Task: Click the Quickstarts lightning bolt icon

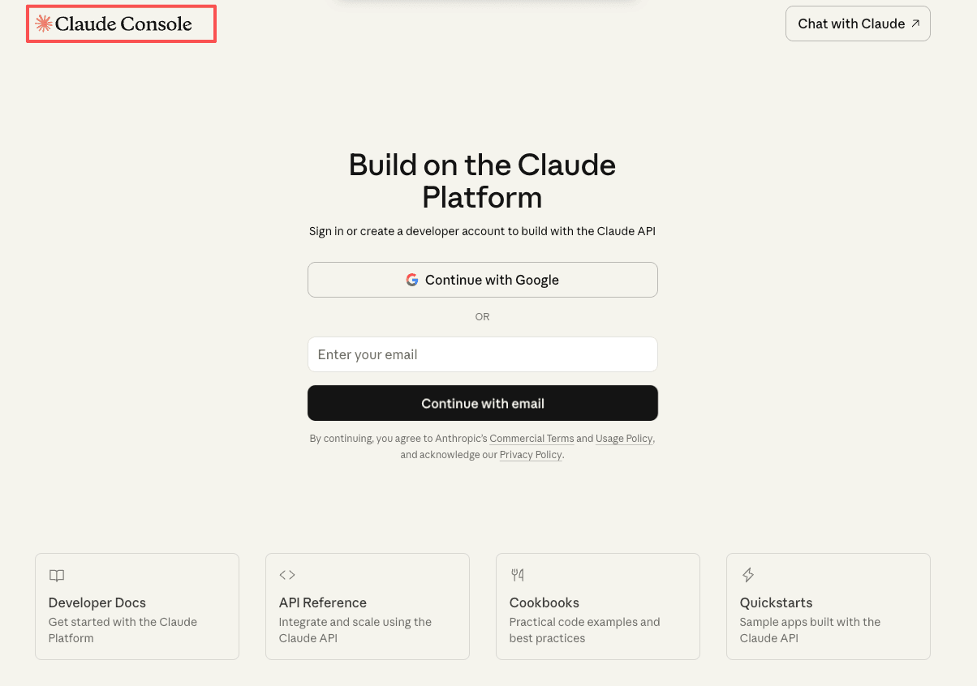Action: 747,574
